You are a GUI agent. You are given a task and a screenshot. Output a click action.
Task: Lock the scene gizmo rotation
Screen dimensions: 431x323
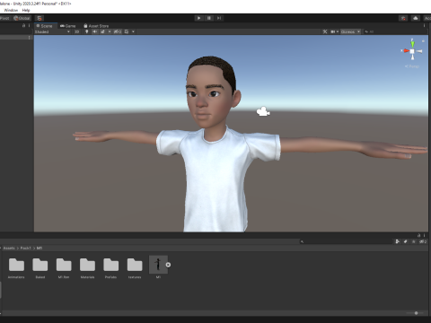(423, 40)
